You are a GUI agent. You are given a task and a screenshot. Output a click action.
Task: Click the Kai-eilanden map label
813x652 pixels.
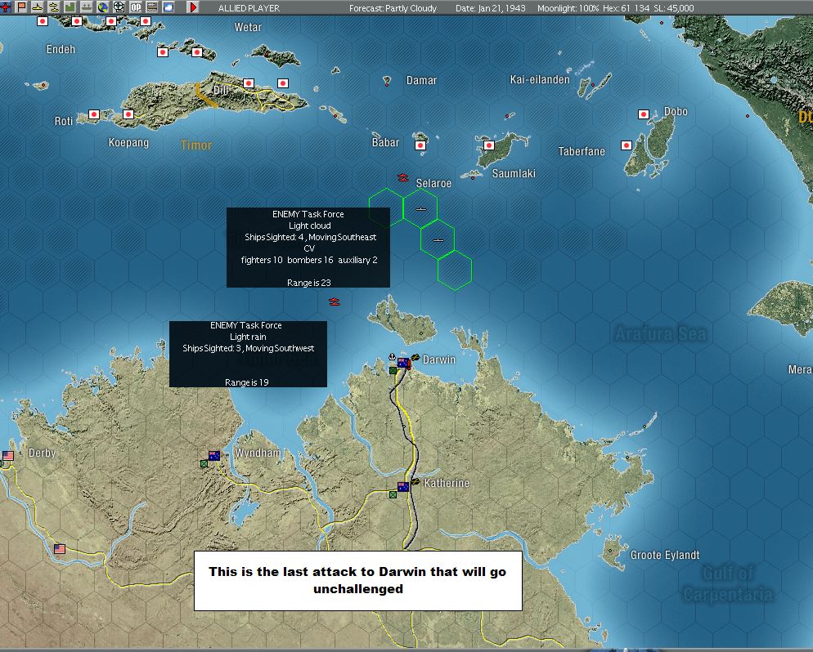tap(540, 79)
